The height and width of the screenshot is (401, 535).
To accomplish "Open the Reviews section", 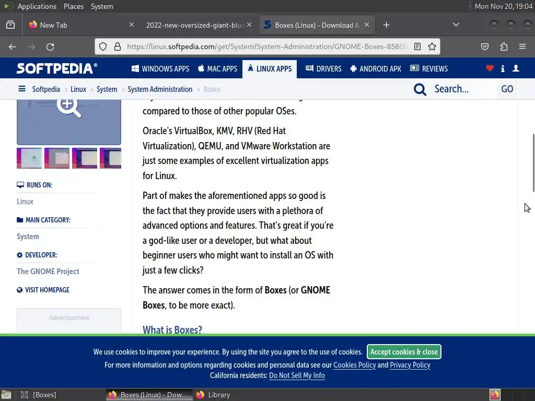I will pos(429,69).
